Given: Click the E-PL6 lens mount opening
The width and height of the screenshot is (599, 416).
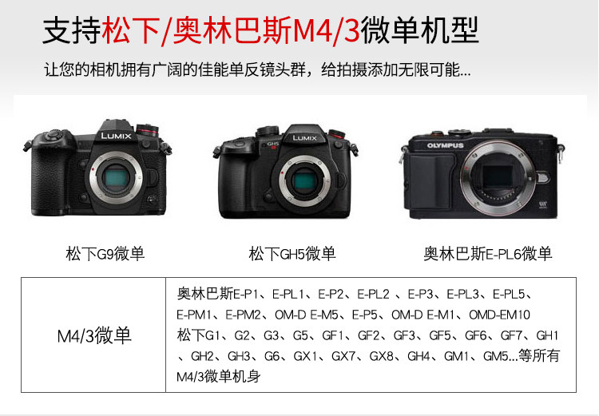Looking at the screenshot, I should coord(497,176).
